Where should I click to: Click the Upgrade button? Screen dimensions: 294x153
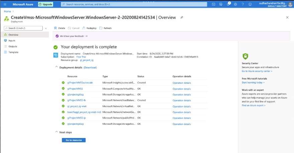[45, 4]
